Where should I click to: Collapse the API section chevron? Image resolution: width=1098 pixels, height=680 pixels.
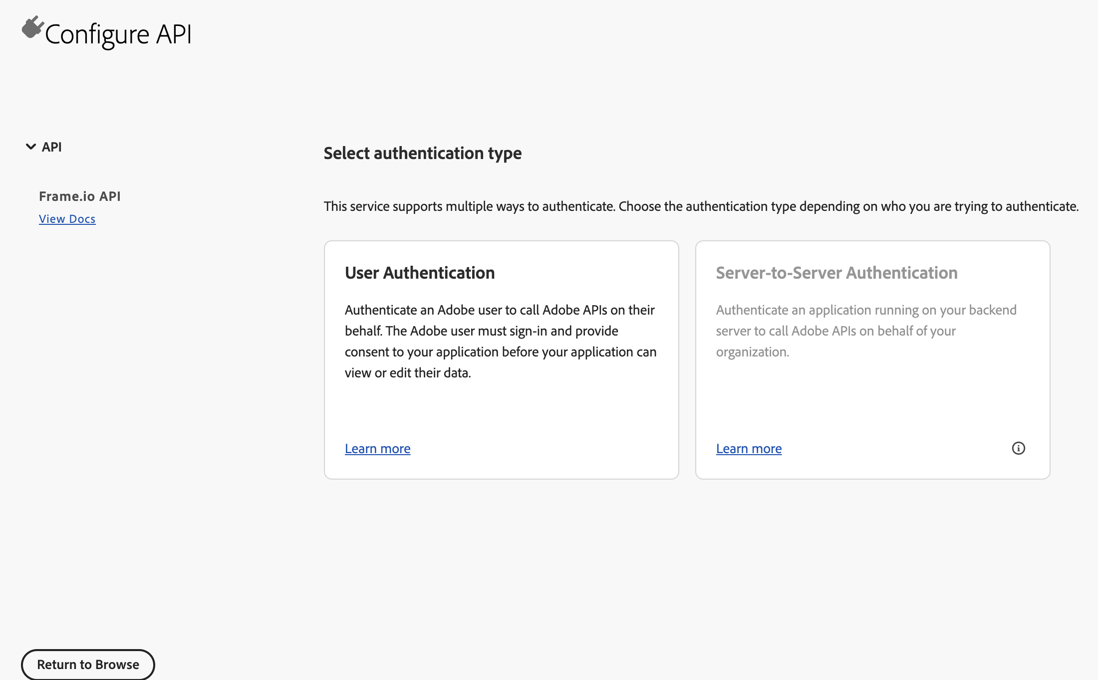point(31,147)
